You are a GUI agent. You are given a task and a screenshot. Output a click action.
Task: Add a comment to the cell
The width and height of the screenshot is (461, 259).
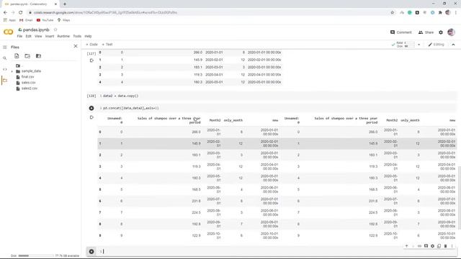426,246
